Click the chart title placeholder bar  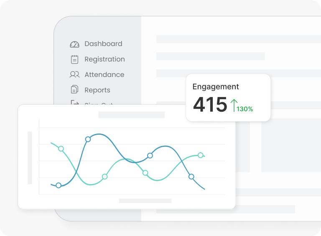click(x=131, y=115)
